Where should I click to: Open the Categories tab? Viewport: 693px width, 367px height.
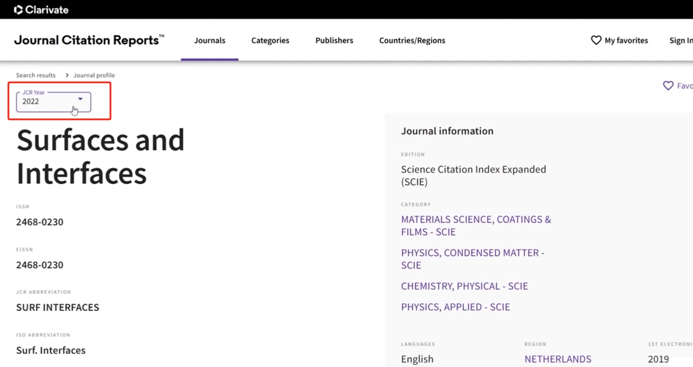point(270,40)
